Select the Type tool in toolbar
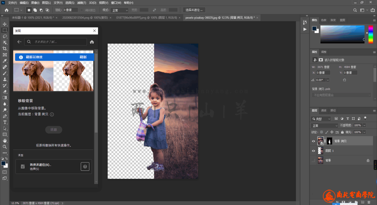 pyautogui.click(x=5, y=122)
